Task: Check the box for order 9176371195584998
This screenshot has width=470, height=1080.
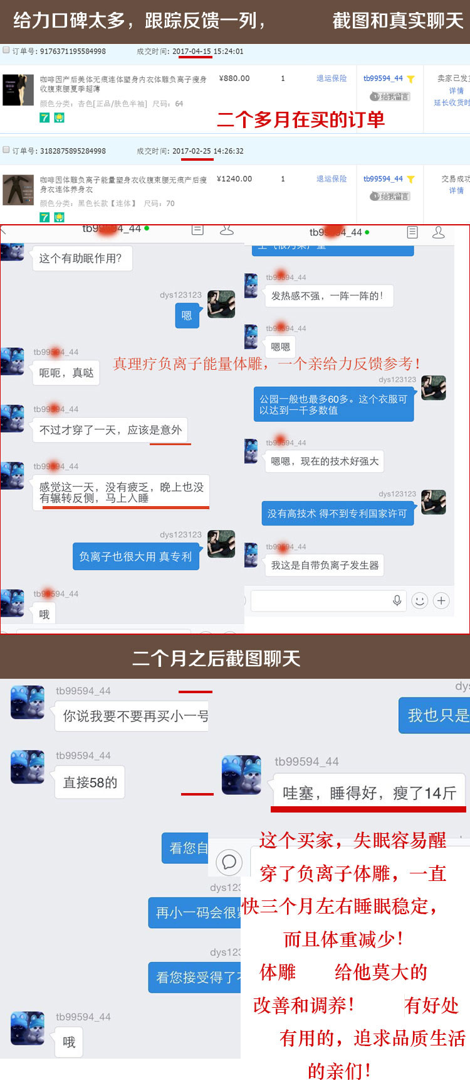Action: tap(6, 50)
